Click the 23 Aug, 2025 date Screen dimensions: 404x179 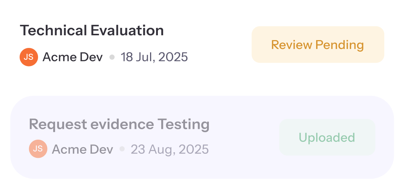[169, 149]
